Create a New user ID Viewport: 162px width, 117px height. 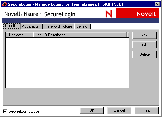coord(144,35)
